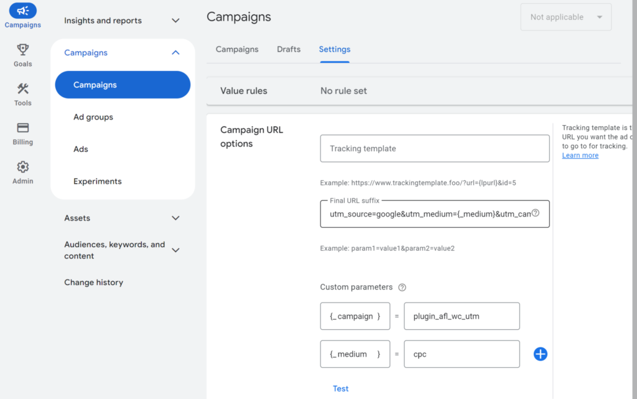Viewport: 637px width, 399px height.
Task: Open the Campaigns megaphone icon in left rail
Action: 22,11
